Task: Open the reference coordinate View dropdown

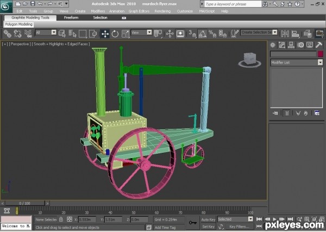Action: coord(149,32)
